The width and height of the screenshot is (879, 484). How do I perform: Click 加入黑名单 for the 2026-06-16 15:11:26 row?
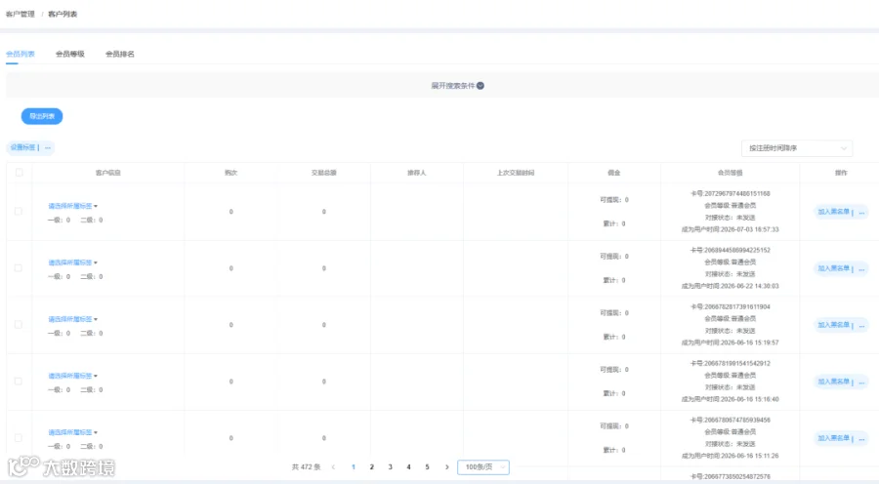(834, 439)
